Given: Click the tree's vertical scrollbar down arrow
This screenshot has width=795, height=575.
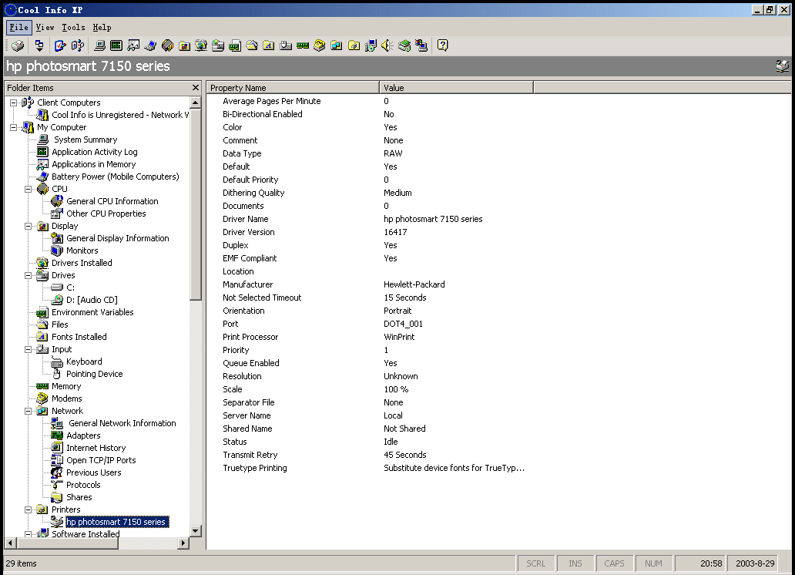Looking at the screenshot, I should point(196,531).
